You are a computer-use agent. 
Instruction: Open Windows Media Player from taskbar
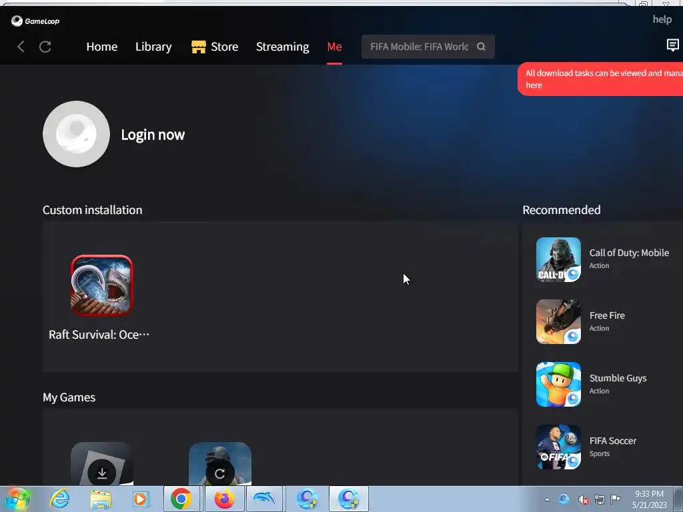pos(141,499)
